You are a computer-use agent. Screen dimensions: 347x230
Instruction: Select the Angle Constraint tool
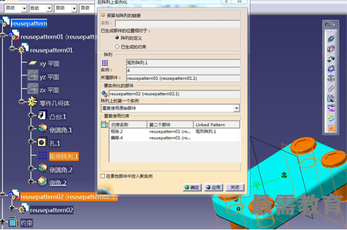click(x=331, y=68)
